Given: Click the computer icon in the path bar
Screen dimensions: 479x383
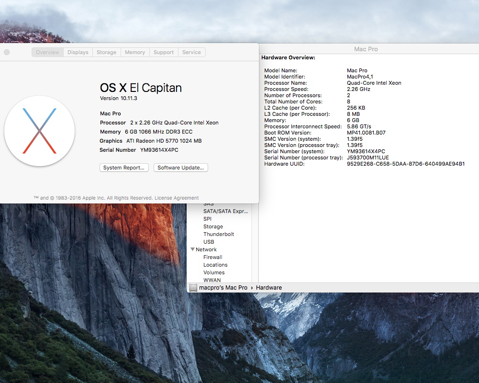Looking at the screenshot, I should pyautogui.click(x=193, y=288).
